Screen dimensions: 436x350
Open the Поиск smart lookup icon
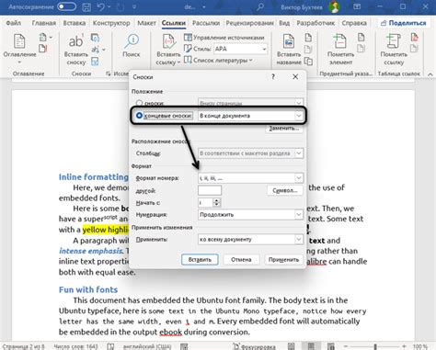(x=132, y=41)
